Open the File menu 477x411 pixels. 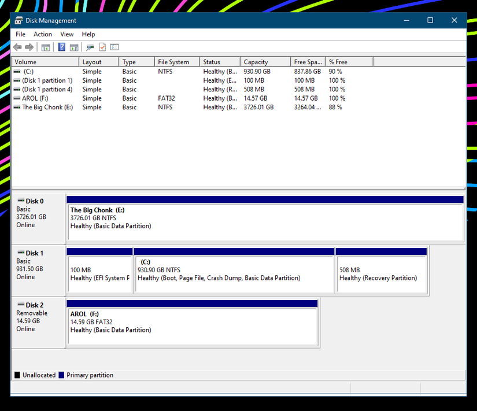coord(20,35)
